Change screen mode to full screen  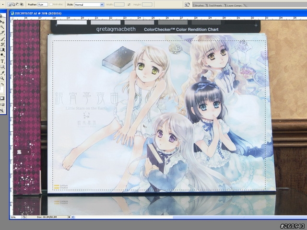coord(3,104)
